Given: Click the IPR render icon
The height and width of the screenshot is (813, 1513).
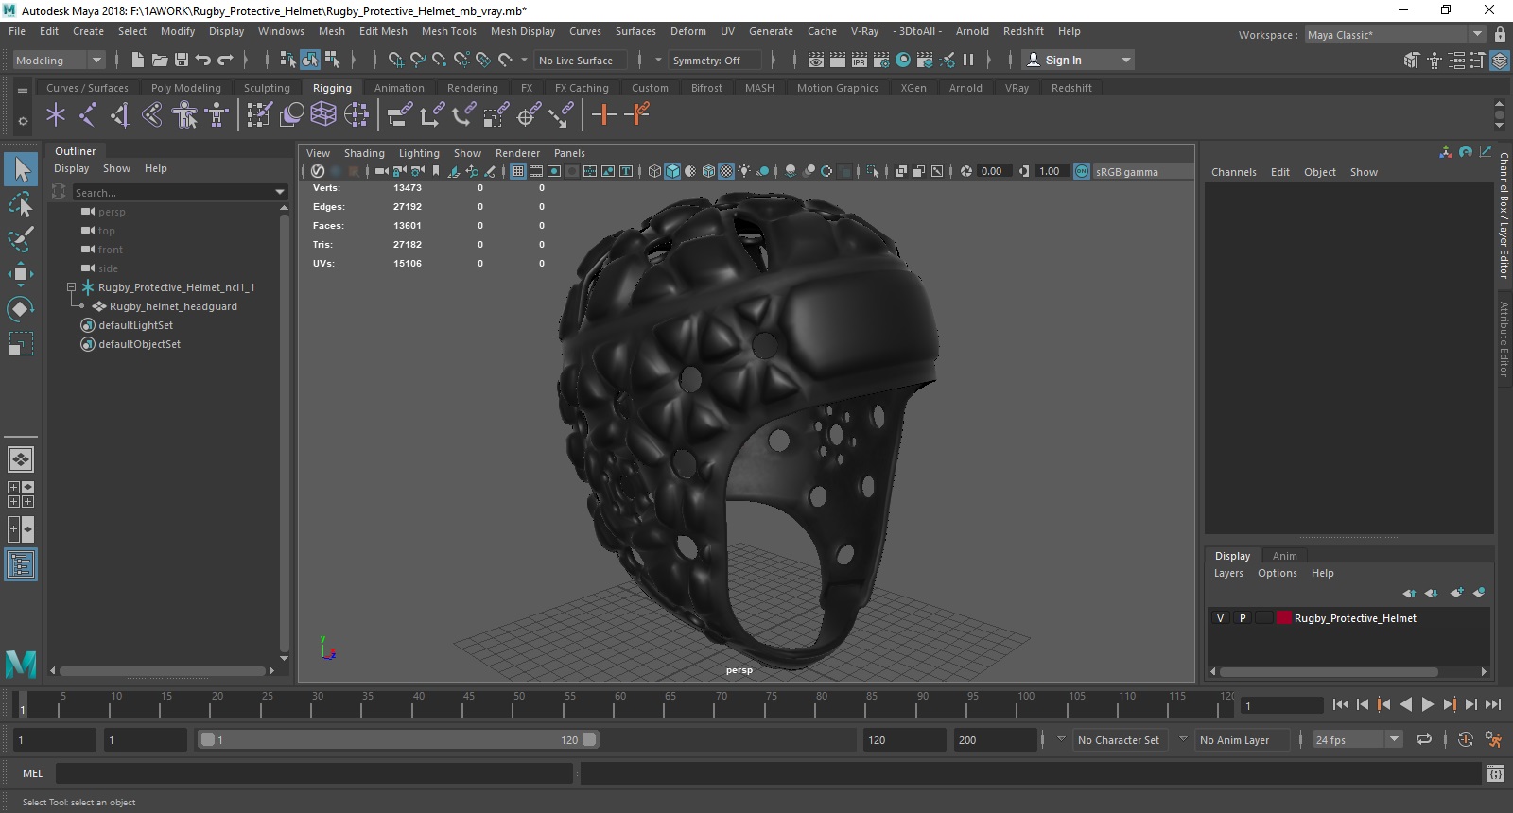Looking at the screenshot, I should [860, 60].
